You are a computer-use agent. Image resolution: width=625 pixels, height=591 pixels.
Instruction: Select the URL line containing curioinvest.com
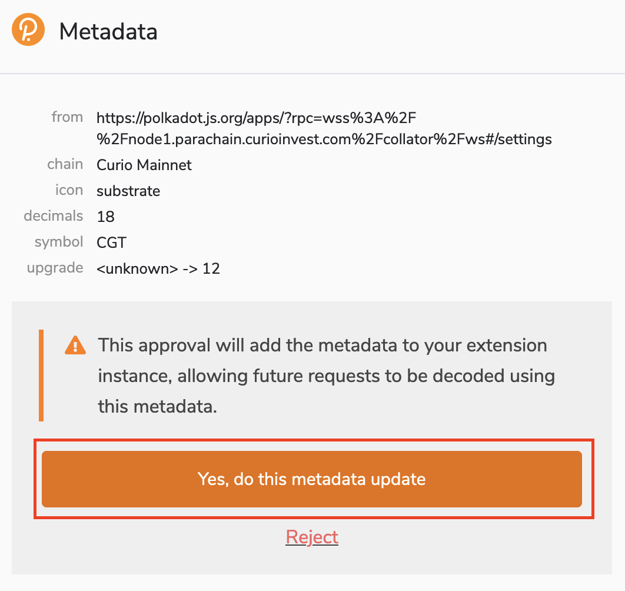(324, 139)
